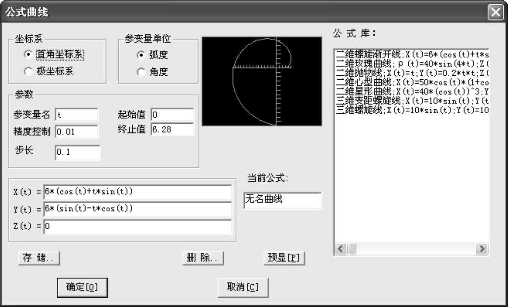Click the 参变量名 input field
Viewport: 508px width, 307px height.
point(76,115)
